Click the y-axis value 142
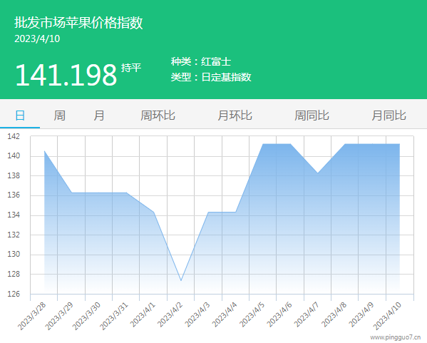 click(x=14, y=136)
